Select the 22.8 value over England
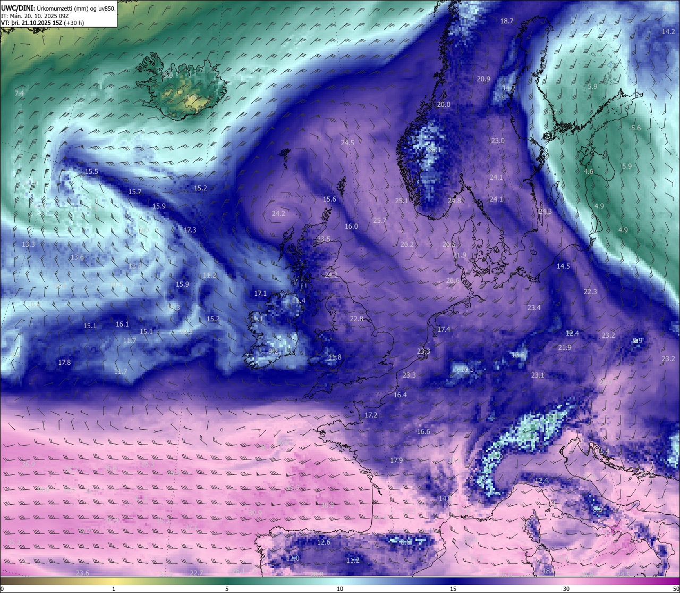The width and height of the screenshot is (680, 593). tap(356, 319)
